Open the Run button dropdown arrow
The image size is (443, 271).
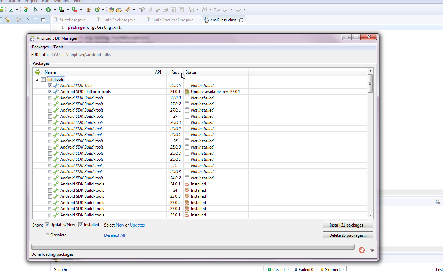coord(54,10)
